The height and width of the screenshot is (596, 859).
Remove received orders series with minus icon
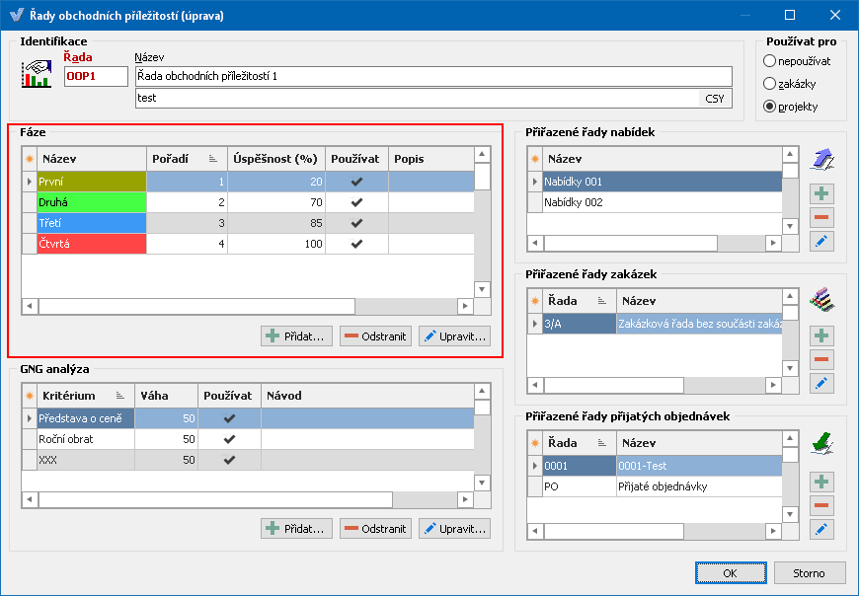click(x=821, y=505)
